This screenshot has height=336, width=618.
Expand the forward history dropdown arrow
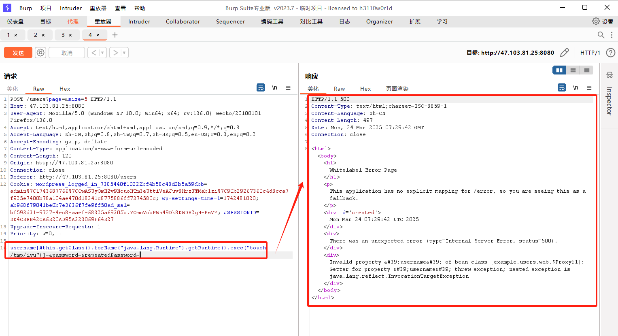(x=124, y=53)
